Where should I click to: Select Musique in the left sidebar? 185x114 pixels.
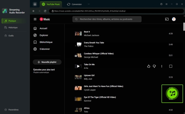[x=15, y=21]
